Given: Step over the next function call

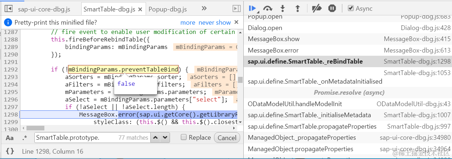Looking at the screenshot, I should click(x=268, y=8).
